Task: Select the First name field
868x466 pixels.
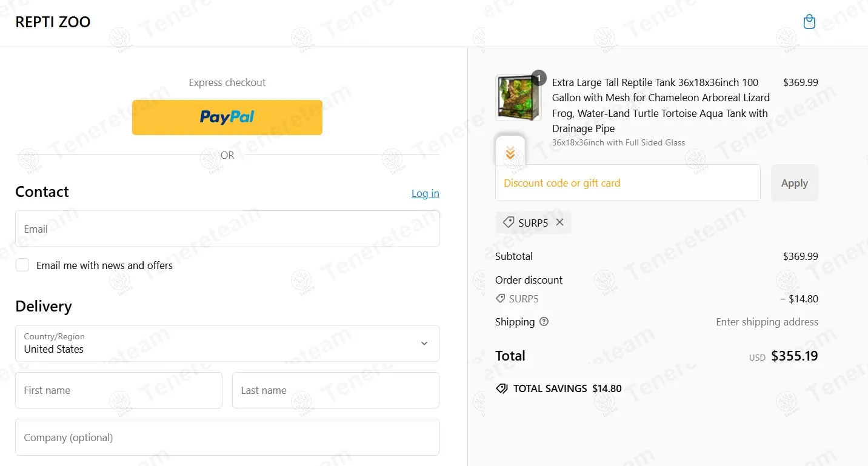Action: (x=119, y=390)
